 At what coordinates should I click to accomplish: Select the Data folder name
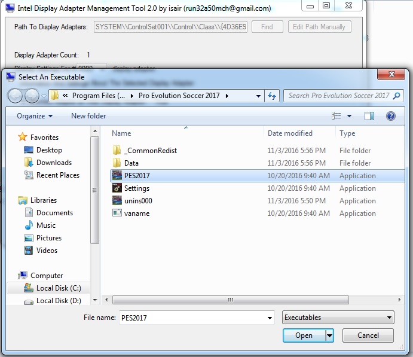[131, 163]
